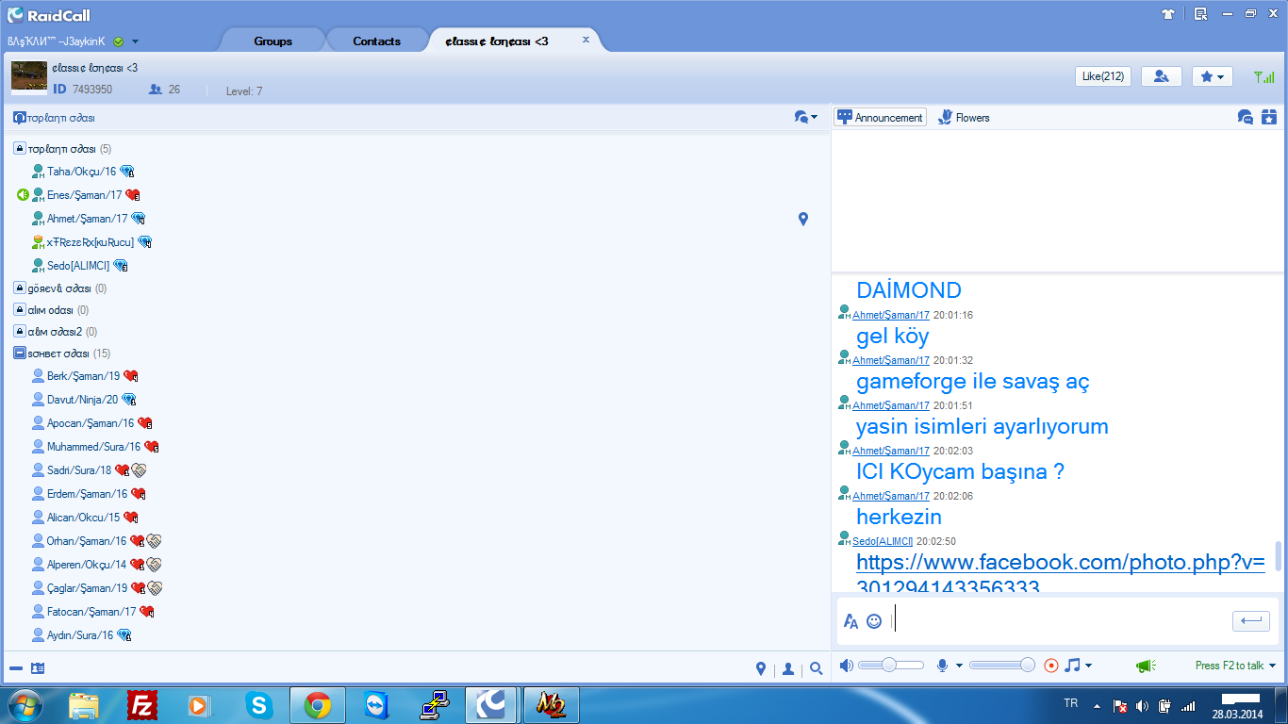Mute the speaker volume icon
This screenshot has width=1288, height=724.
pyautogui.click(x=846, y=666)
